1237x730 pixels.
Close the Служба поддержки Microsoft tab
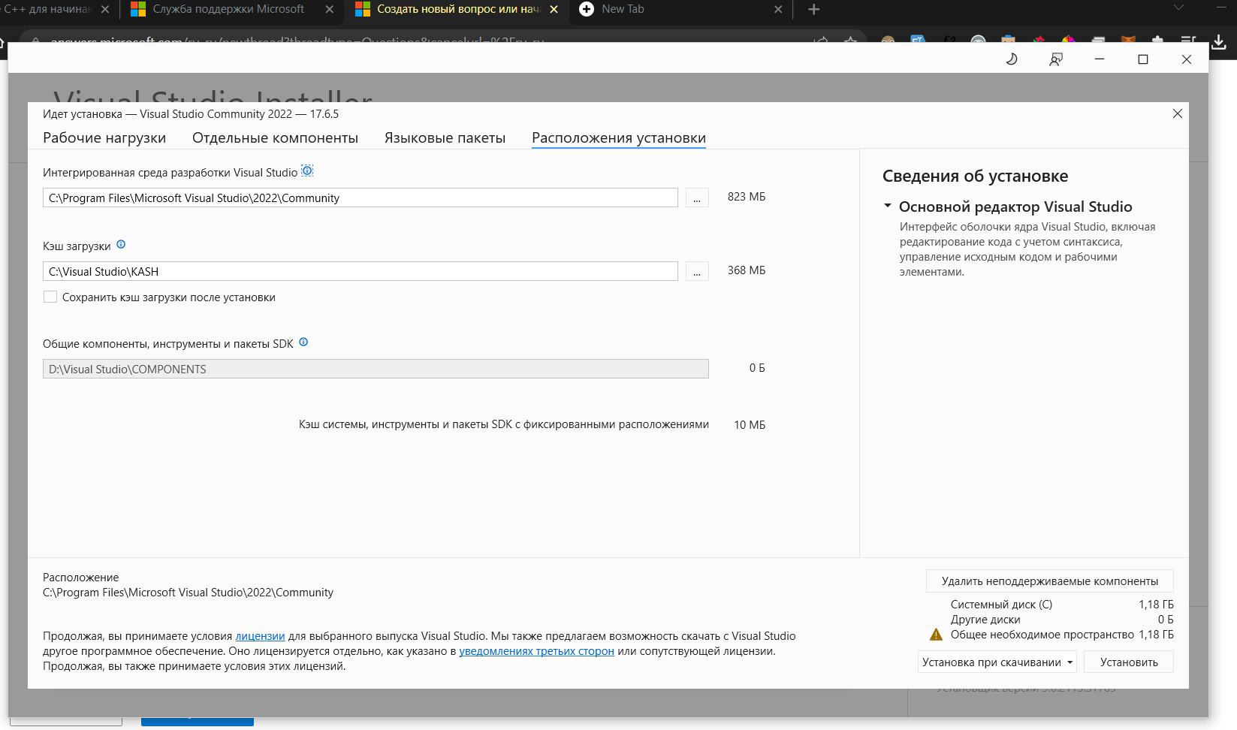(329, 10)
